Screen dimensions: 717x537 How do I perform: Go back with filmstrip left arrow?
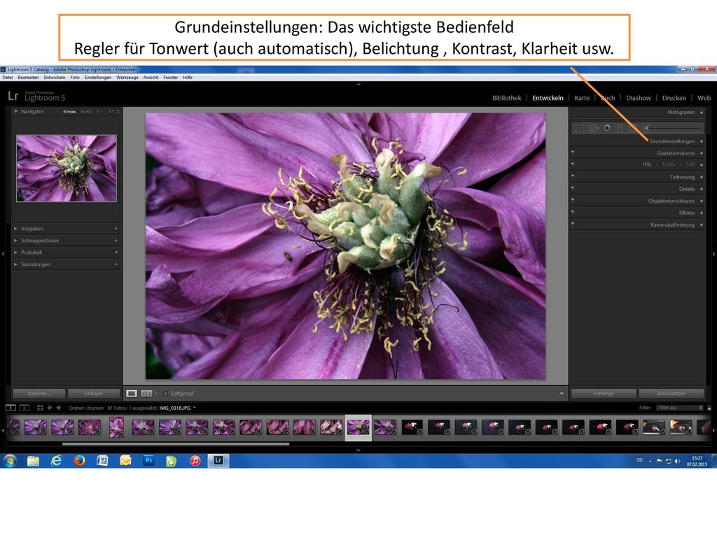click(50, 408)
